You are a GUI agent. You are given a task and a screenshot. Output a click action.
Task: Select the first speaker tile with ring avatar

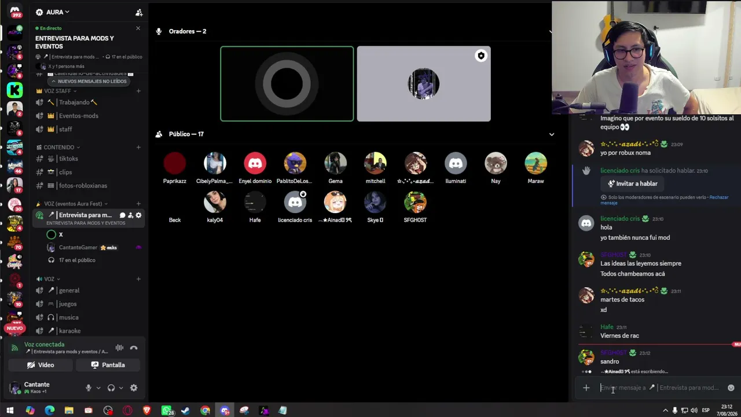287,84
